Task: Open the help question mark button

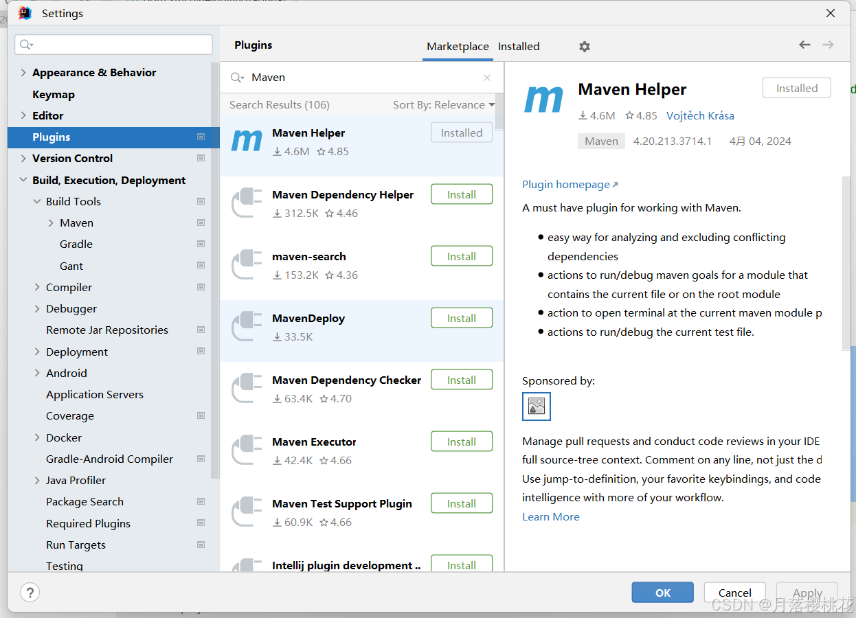Action: tap(30, 593)
